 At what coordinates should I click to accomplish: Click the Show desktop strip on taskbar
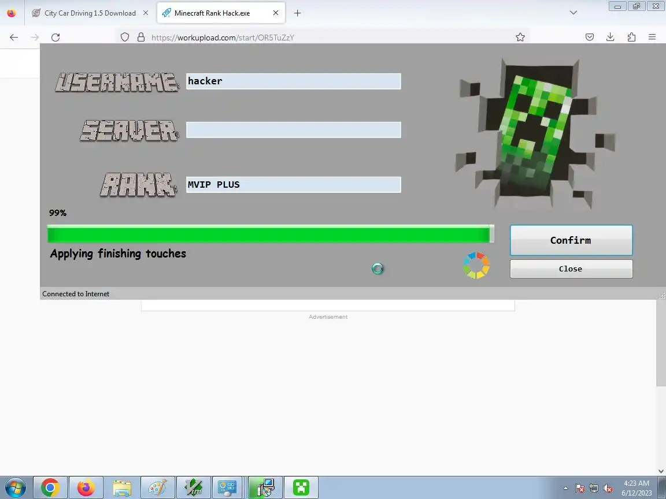662,487
